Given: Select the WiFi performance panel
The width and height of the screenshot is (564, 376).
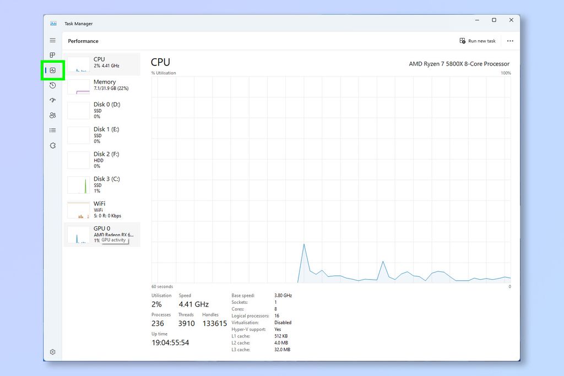Looking at the screenshot, I should (102, 209).
